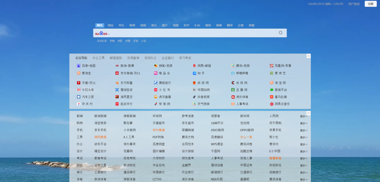Screen dimensions: 380x182
Task: Expand 更多>> in the 工具 row
Action: coord(304,137)
